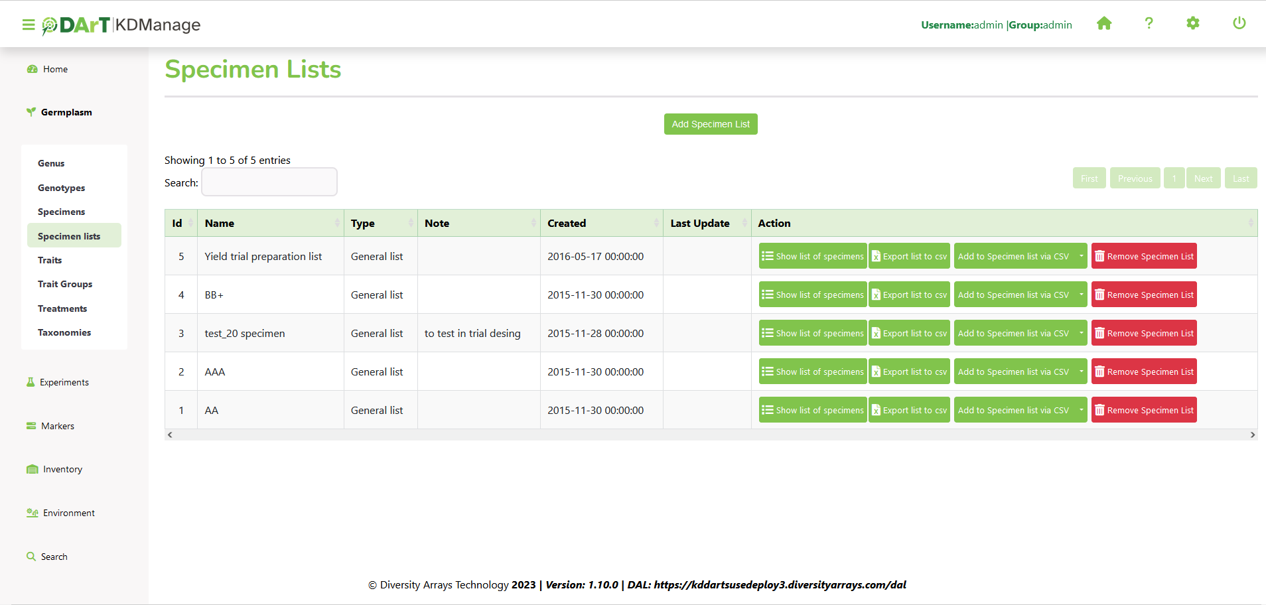Screen dimensions: 1266x605
Task: Toggle the hamburger sidebar menu
Action: (28, 25)
